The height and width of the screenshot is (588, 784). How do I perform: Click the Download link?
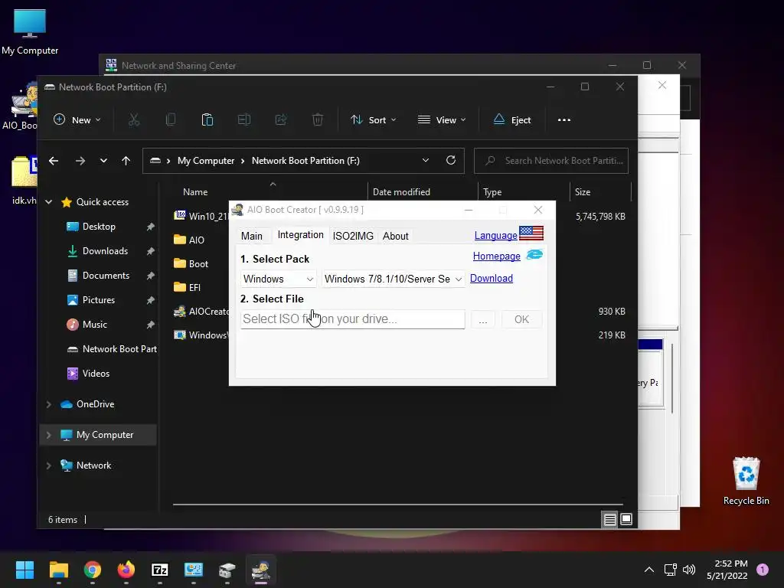click(x=492, y=278)
